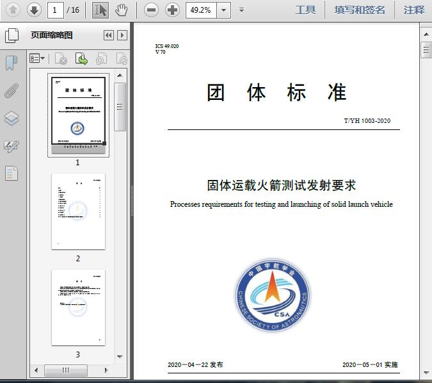Expand thumbnail options menu dropdown
This screenshot has width=432, height=383.
[x=37, y=59]
